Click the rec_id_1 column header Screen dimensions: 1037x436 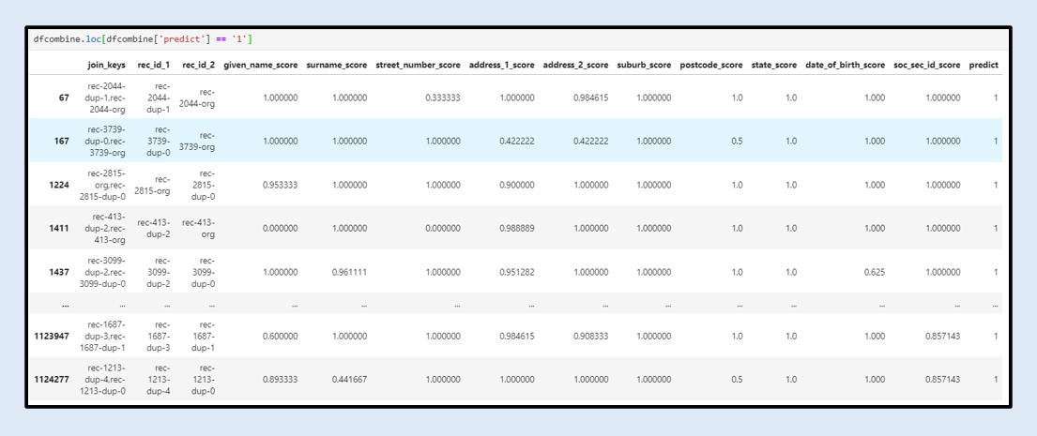[153, 66]
